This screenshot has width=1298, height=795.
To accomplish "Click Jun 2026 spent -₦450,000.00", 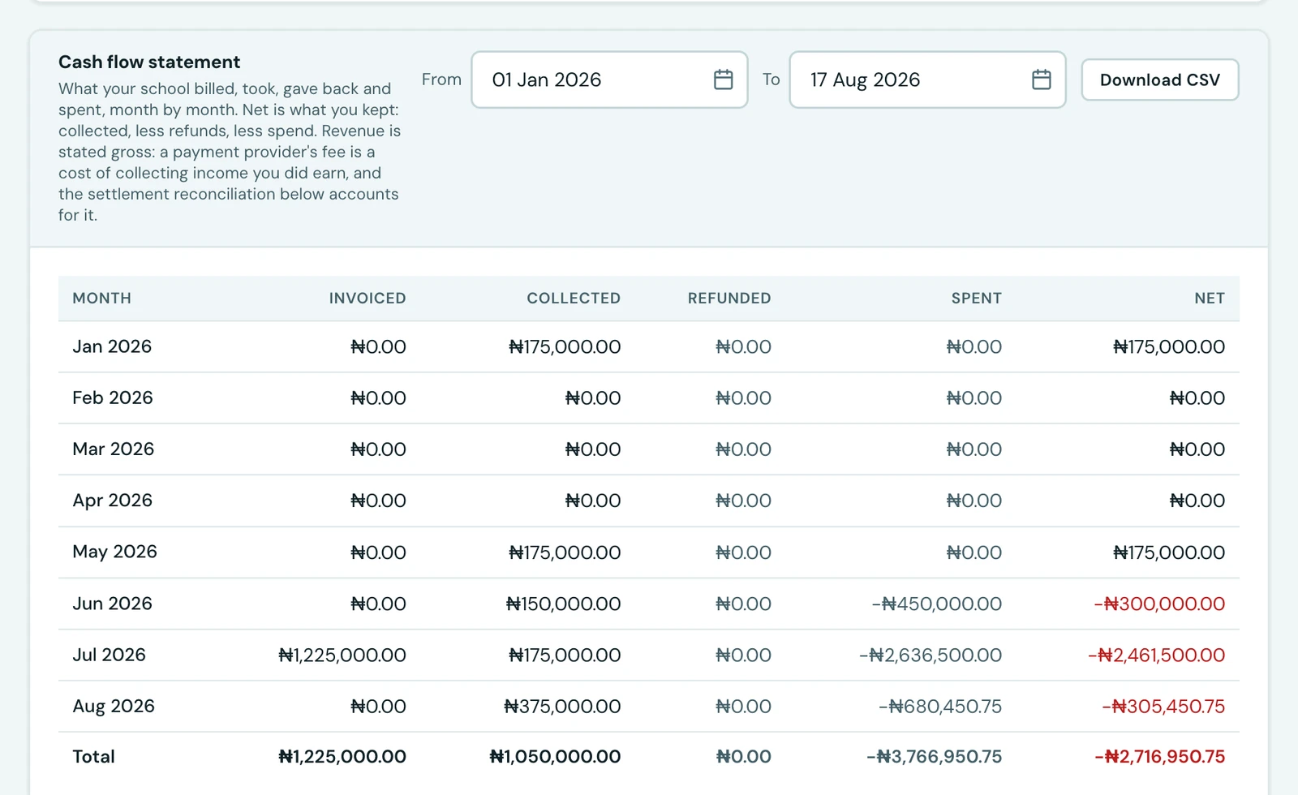I will coord(937,604).
